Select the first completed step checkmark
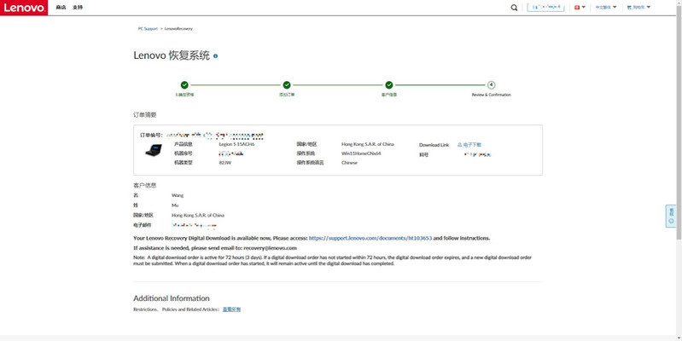This screenshot has height=341, width=682. click(184, 85)
